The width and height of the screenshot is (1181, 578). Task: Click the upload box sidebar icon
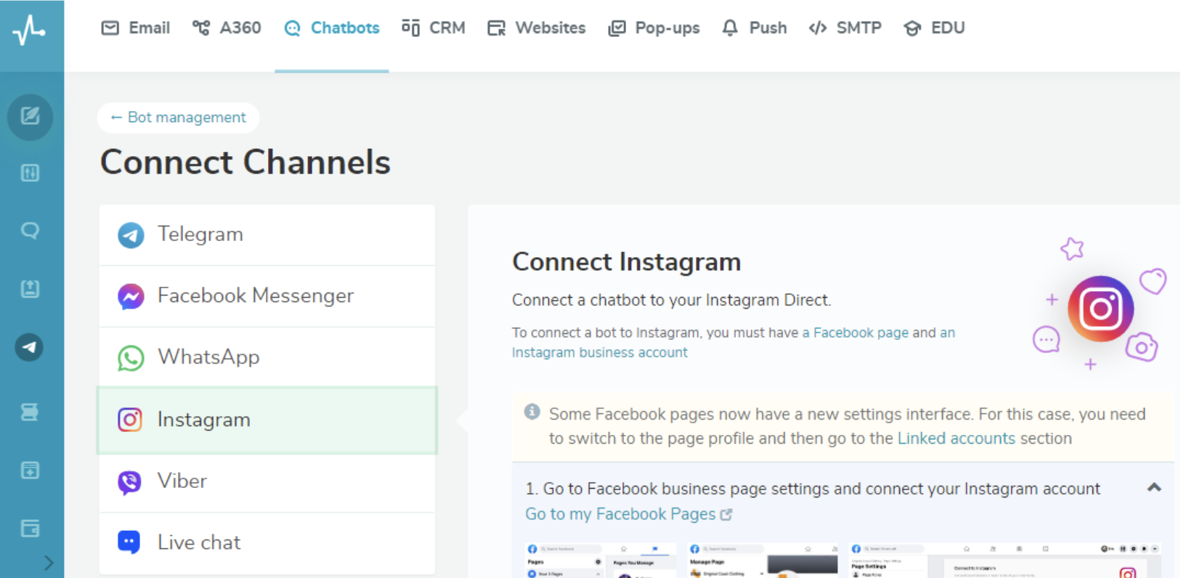[30, 289]
